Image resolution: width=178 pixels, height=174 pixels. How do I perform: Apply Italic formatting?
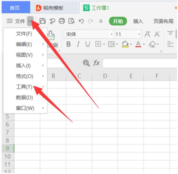(78, 44)
